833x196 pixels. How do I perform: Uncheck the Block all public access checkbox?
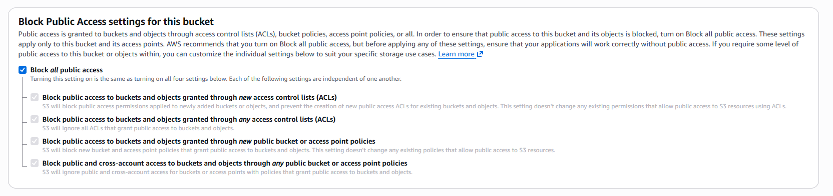point(23,70)
